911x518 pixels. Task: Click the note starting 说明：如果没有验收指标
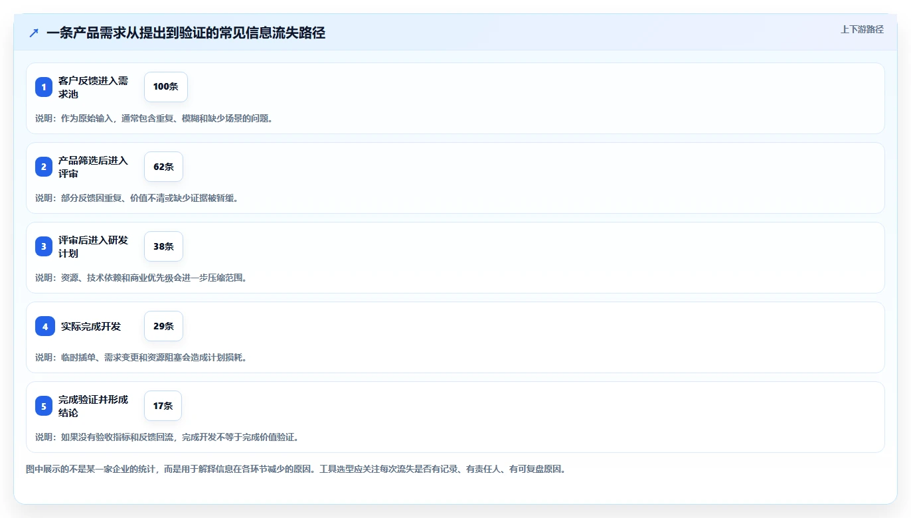click(x=167, y=437)
